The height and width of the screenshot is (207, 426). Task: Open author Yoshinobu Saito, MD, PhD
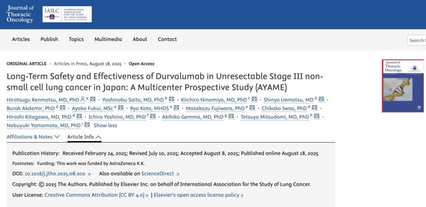point(133,100)
